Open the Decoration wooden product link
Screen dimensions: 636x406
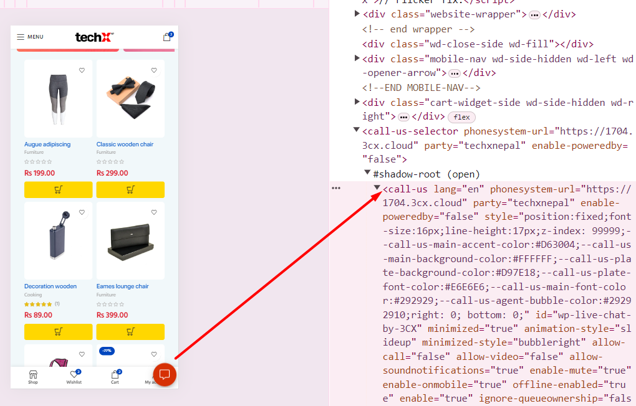tap(51, 286)
